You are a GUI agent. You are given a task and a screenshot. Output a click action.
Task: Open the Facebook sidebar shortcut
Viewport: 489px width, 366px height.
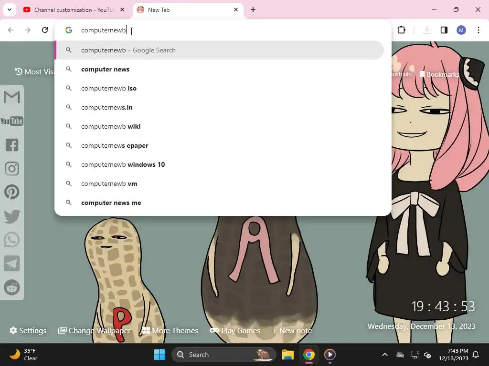12,145
